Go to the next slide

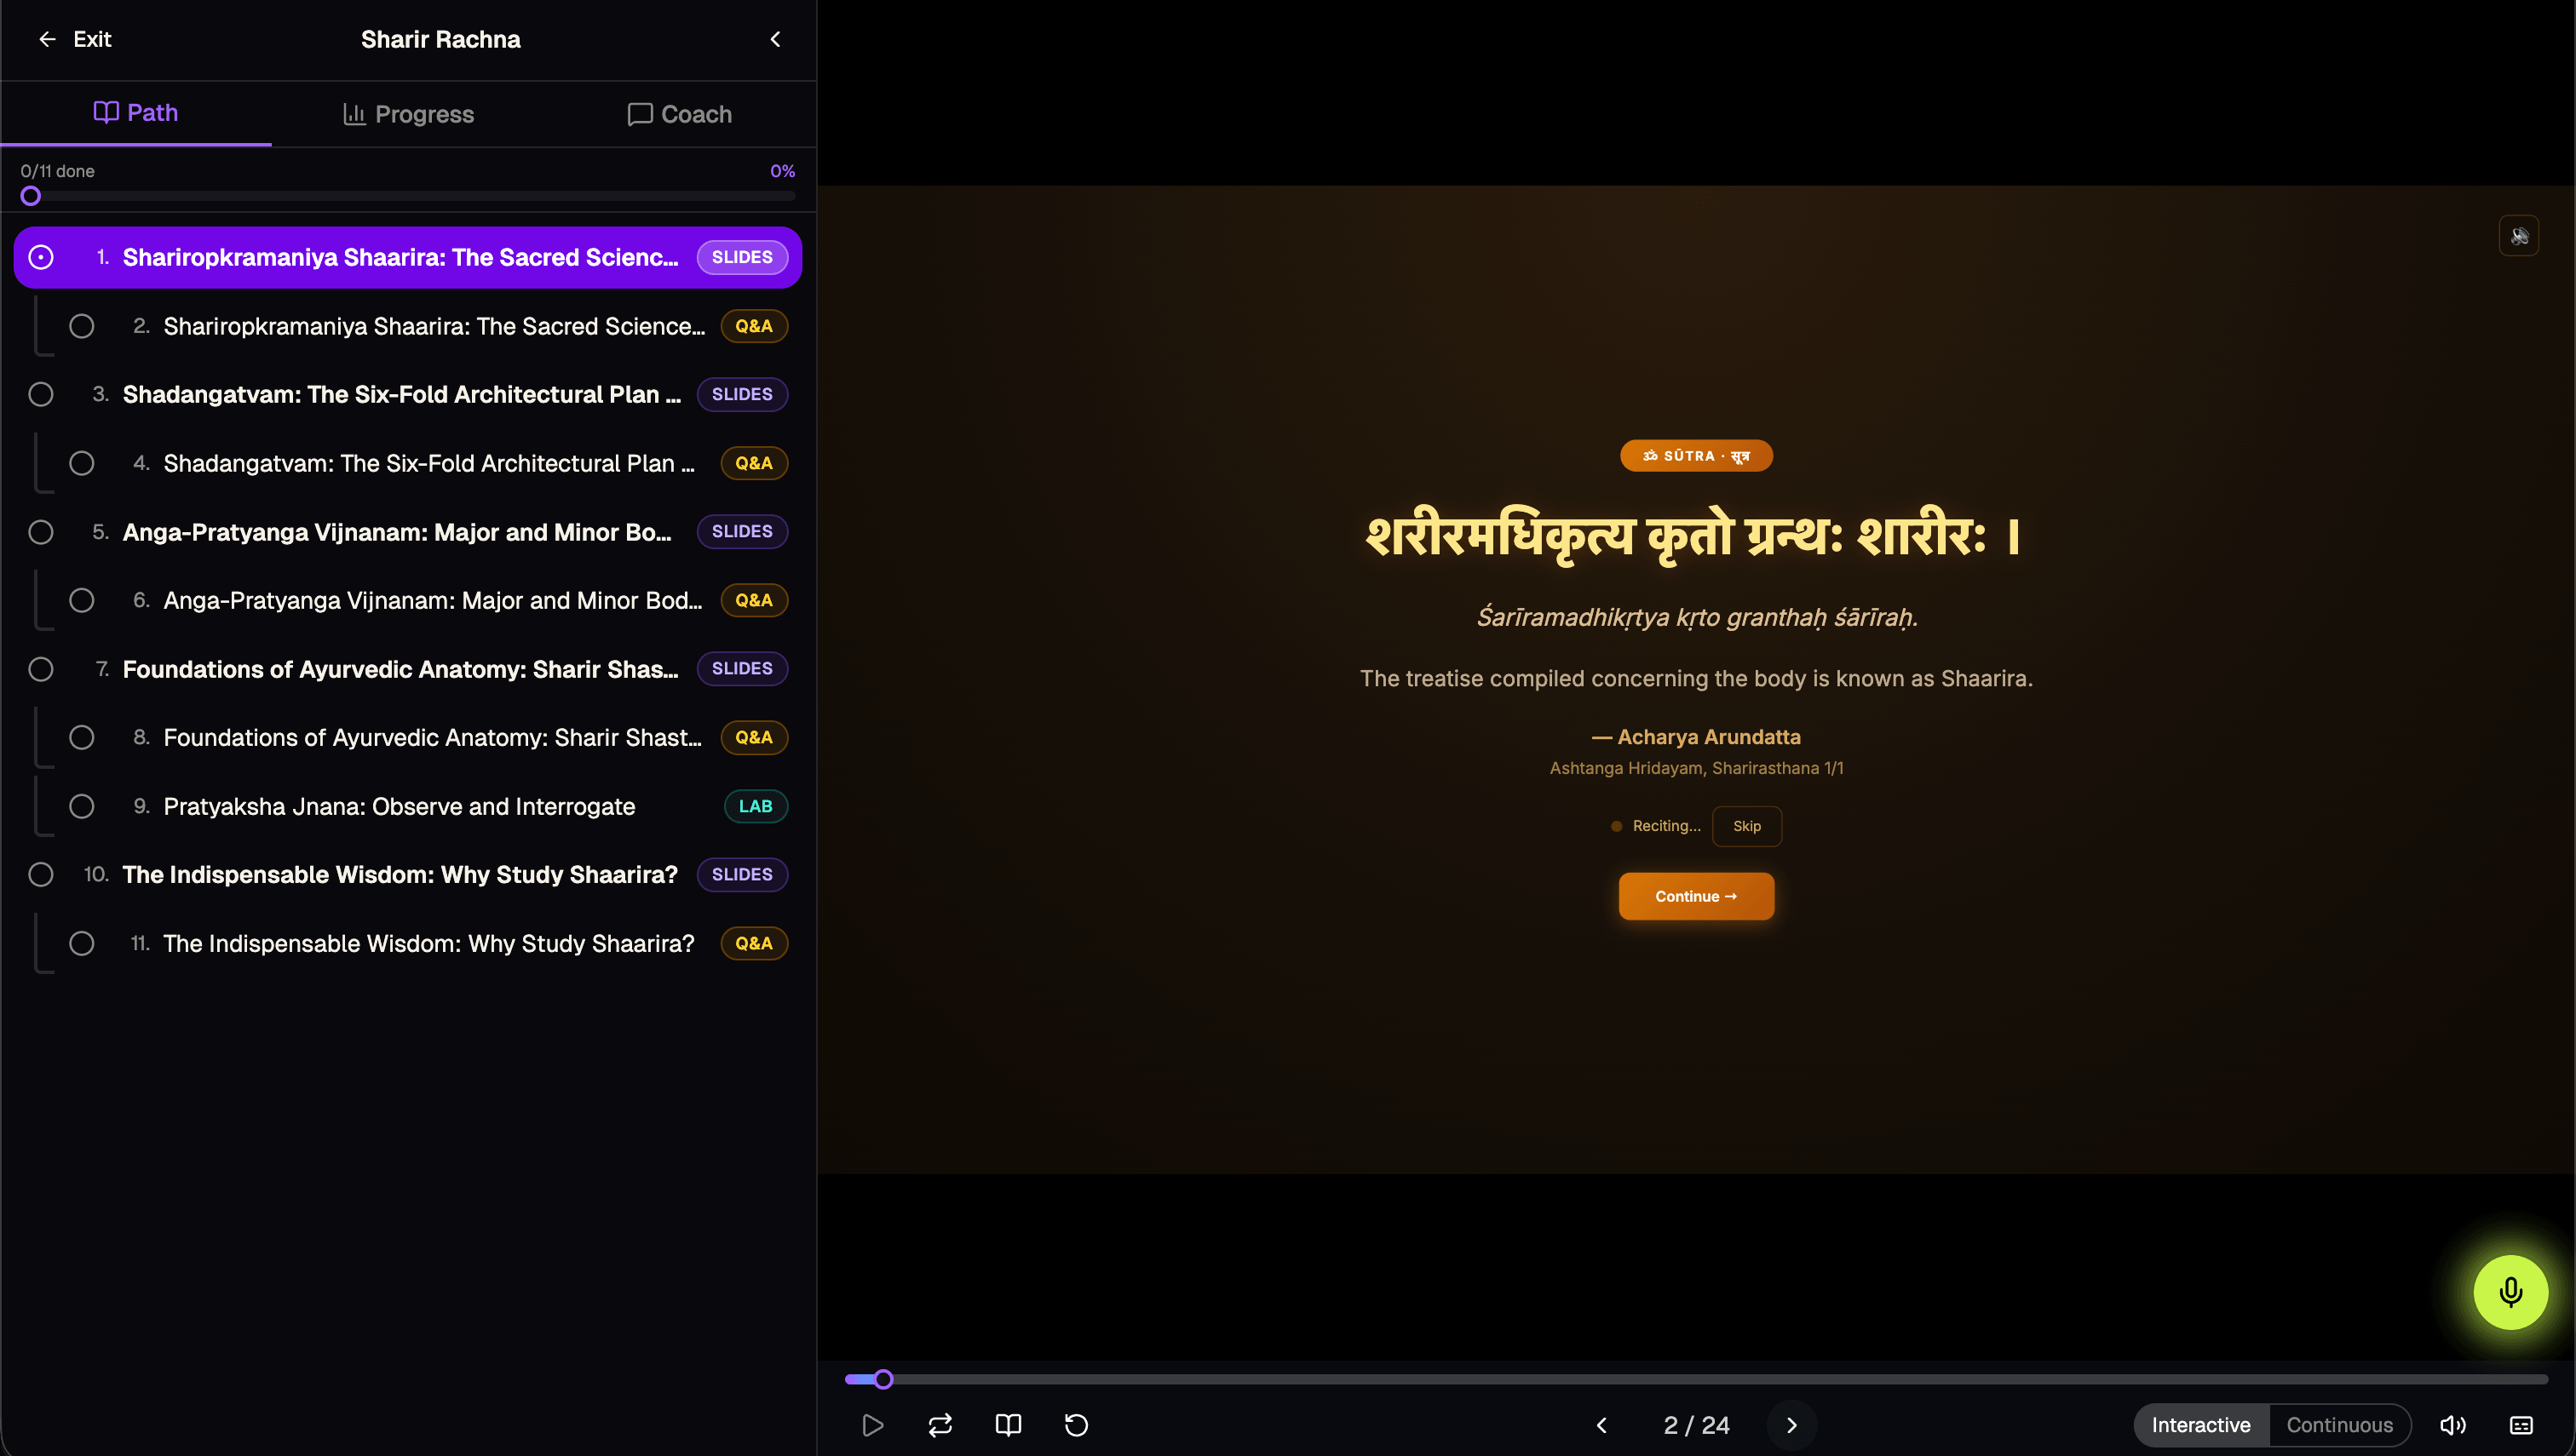[1791, 1425]
